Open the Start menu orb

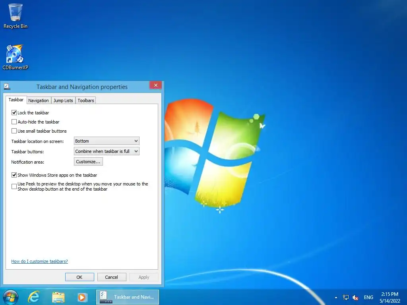(x=11, y=297)
